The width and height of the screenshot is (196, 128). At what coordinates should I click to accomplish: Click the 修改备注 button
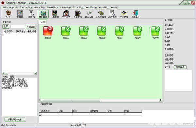(180, 67)
